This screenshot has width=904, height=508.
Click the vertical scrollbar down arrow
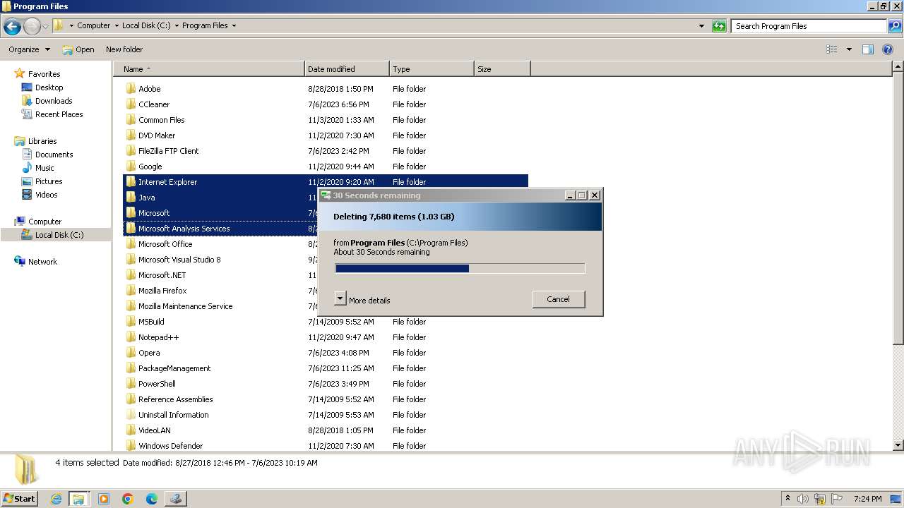pos(898,445)
